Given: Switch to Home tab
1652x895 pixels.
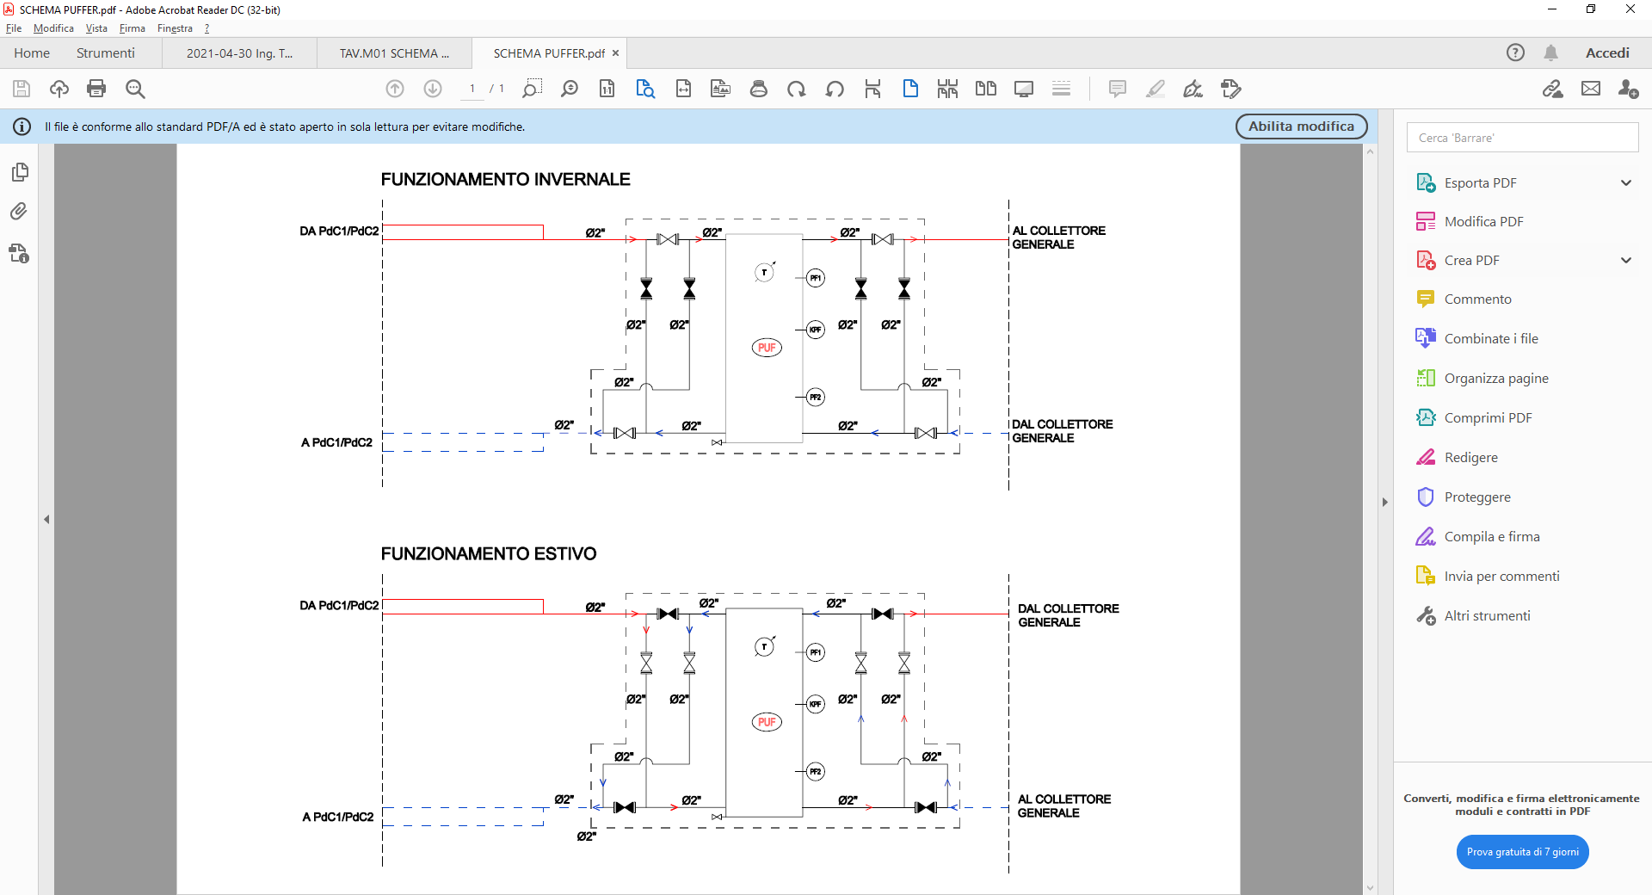Looking at the screenshot, I should point(32,52).
